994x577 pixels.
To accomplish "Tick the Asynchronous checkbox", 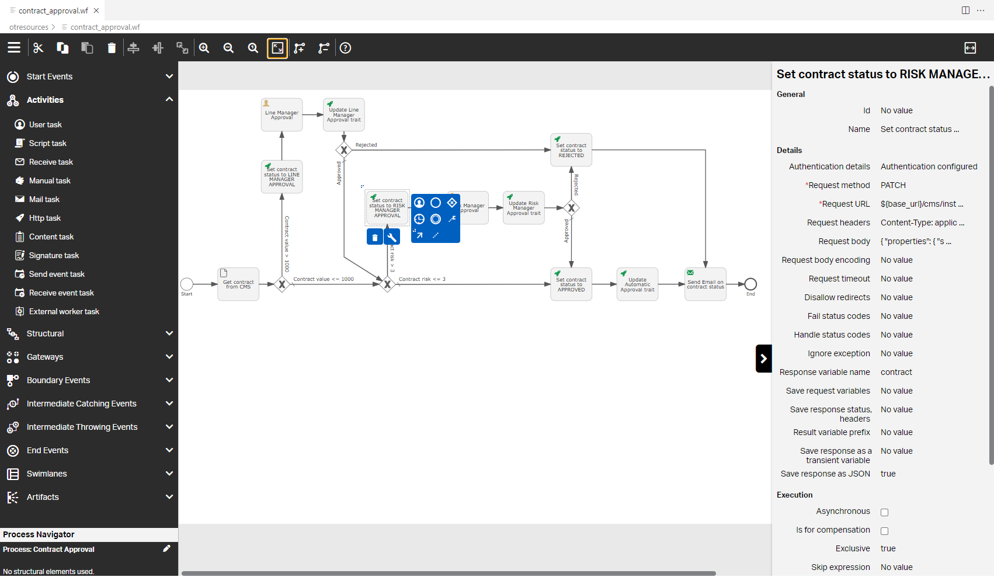I will pos(885,513).
